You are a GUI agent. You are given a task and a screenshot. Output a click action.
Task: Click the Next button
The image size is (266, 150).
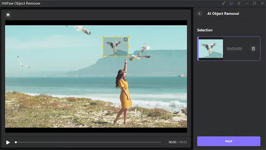229,141
